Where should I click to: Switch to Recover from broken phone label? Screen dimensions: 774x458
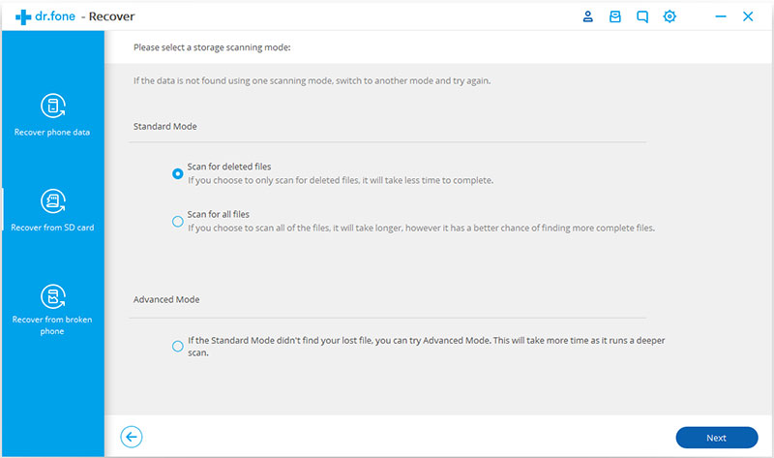[52, 325]
